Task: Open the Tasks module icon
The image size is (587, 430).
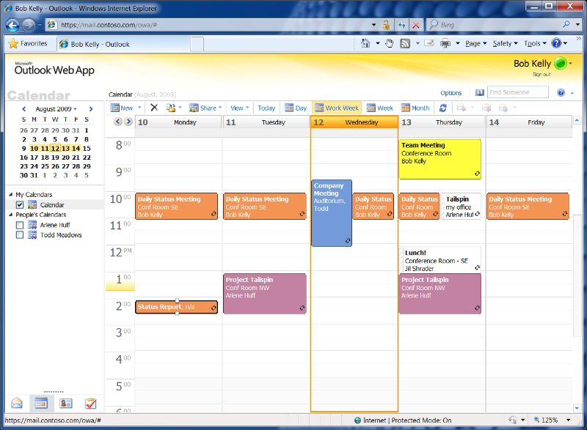Action: [90, 403]
